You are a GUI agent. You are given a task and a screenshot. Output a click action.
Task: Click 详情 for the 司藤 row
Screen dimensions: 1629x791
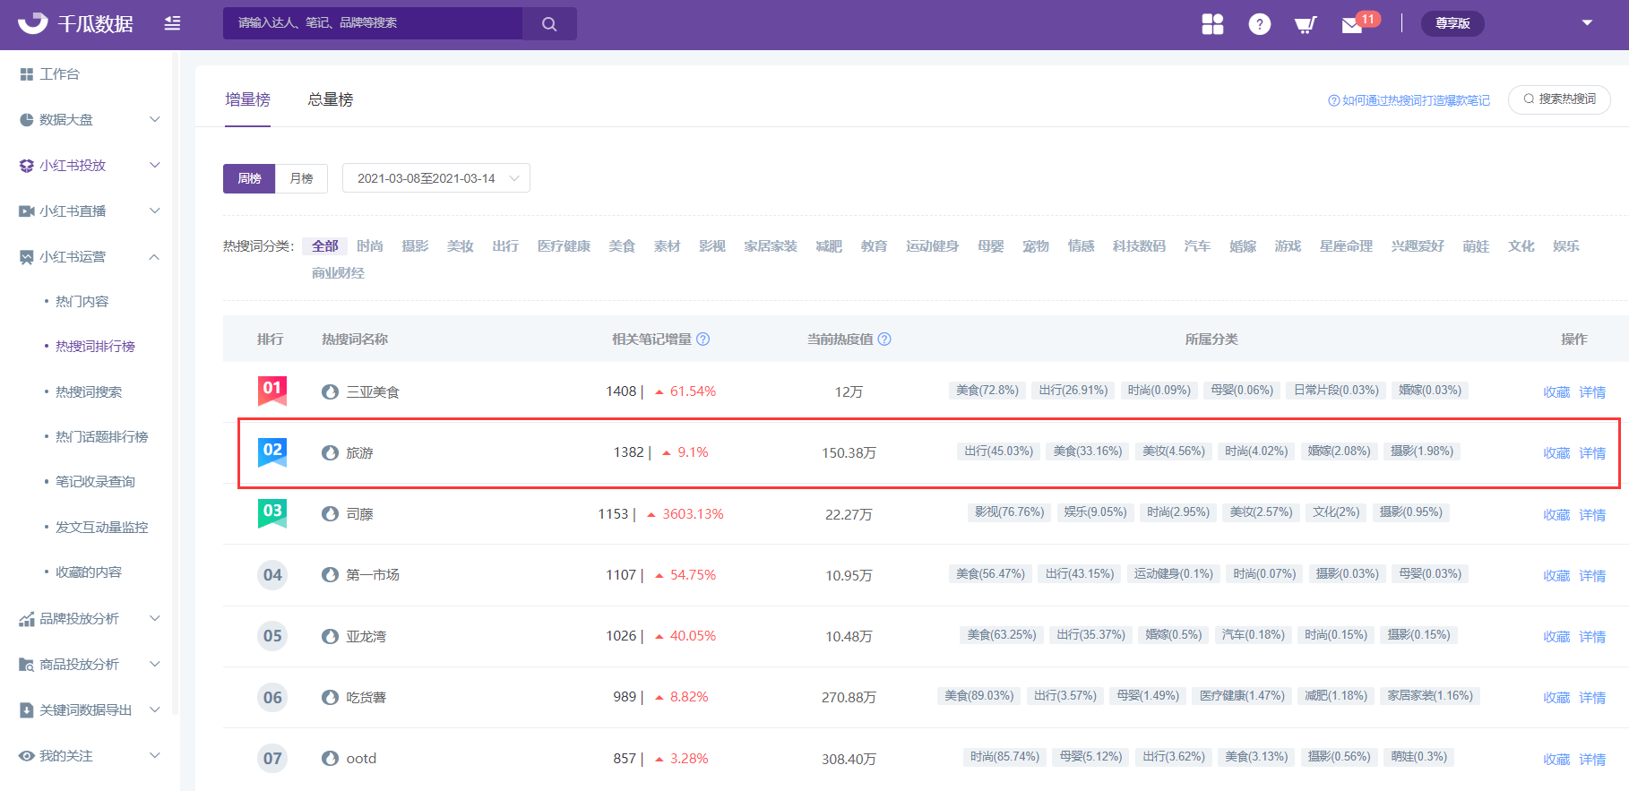pos(1592,515)
